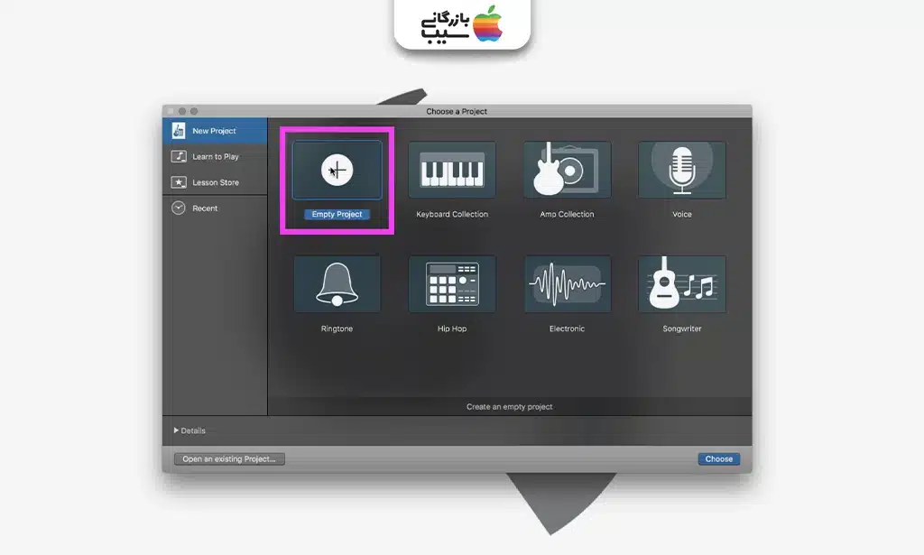
Task: Select the Empty Project template icon
Action: (x=337, y=170)
